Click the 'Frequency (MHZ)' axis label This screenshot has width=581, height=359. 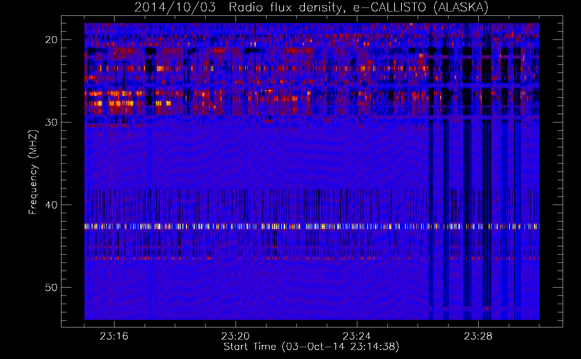pos(33,172)
